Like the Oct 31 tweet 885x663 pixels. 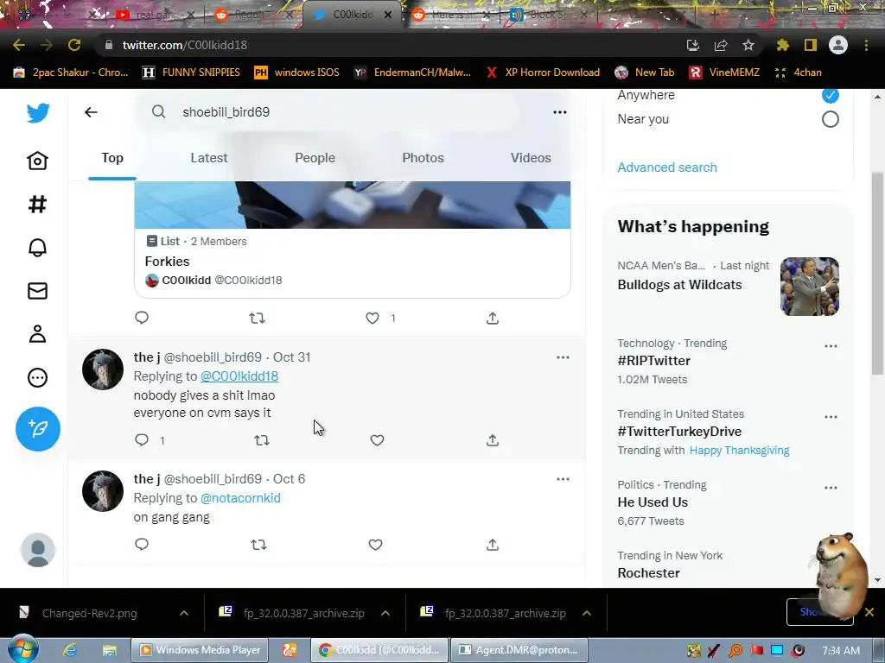coord(377,439)
